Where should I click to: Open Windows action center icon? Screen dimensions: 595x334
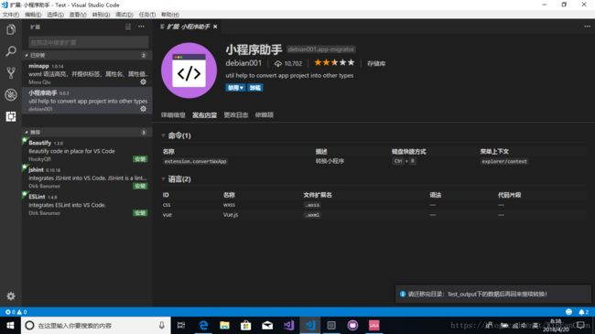pyautogui.click(x=580, y=325)
